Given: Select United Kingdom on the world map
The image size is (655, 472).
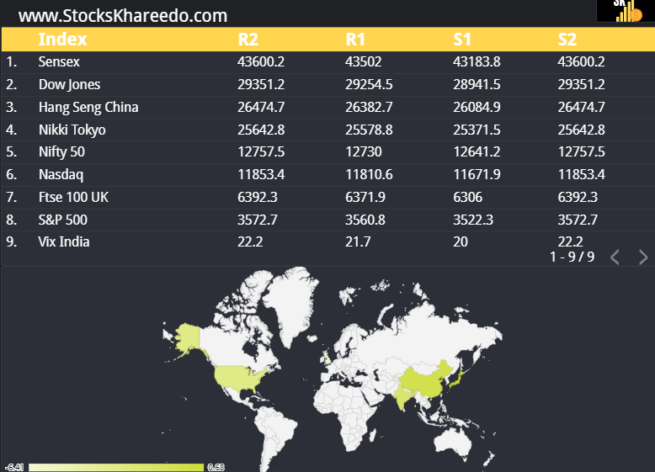Looking at the screenshot, I should point(327,358).
